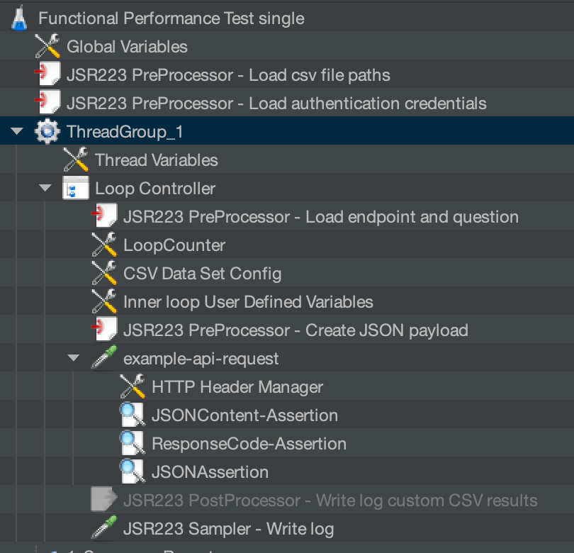
Task: Click the example-api-request sampler pipette icon
Action: pos(104,359)
